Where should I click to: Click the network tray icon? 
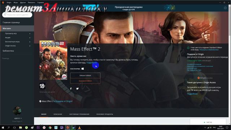(x=208, y=127)
